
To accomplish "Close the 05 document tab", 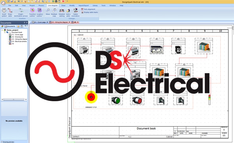I will pyautogui.click(x=78, y=22).
